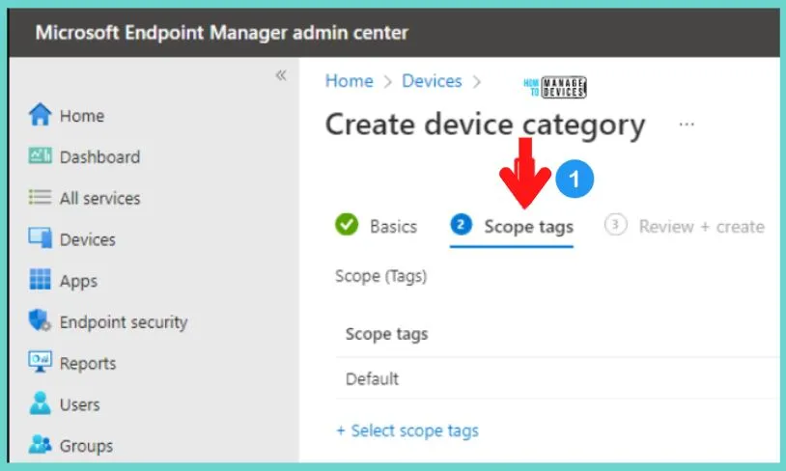Click the Endpoint security shield icon
This screenshot has width=786, height=471.
click(41, 320)
